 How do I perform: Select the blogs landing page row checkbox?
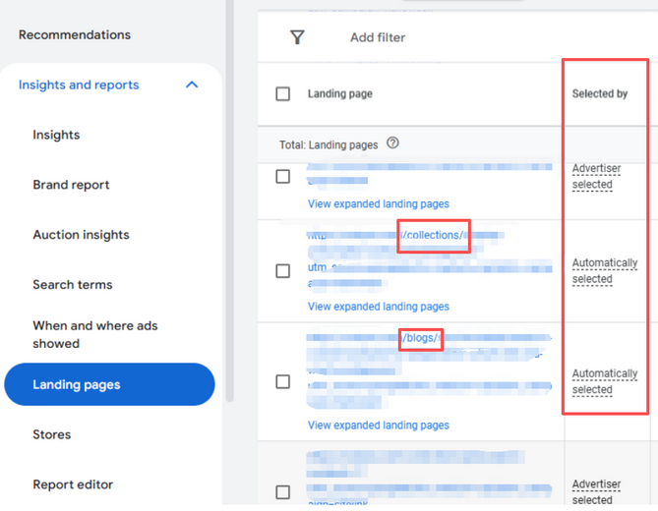[x=283, y=381]
